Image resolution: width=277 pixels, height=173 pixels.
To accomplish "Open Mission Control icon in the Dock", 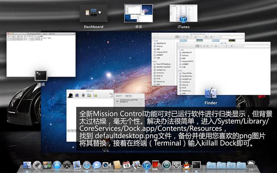I will (47, 165).
